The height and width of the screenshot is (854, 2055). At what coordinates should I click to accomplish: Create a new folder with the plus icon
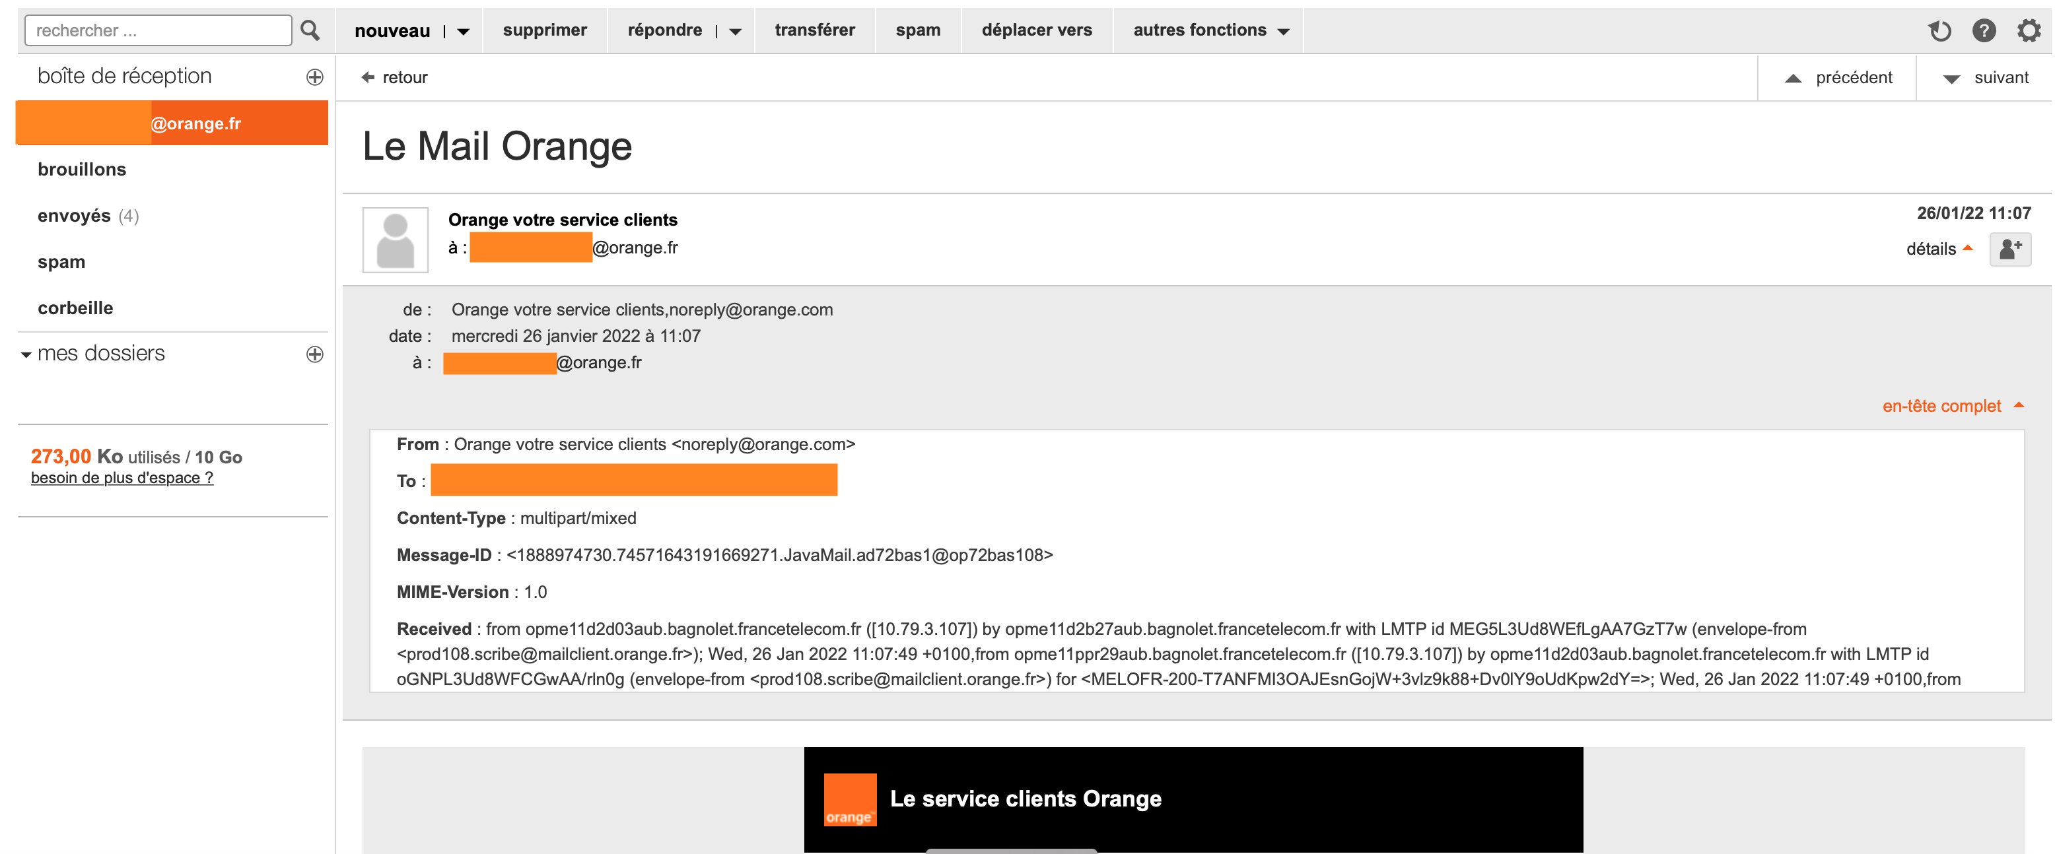tap(316, 354)
